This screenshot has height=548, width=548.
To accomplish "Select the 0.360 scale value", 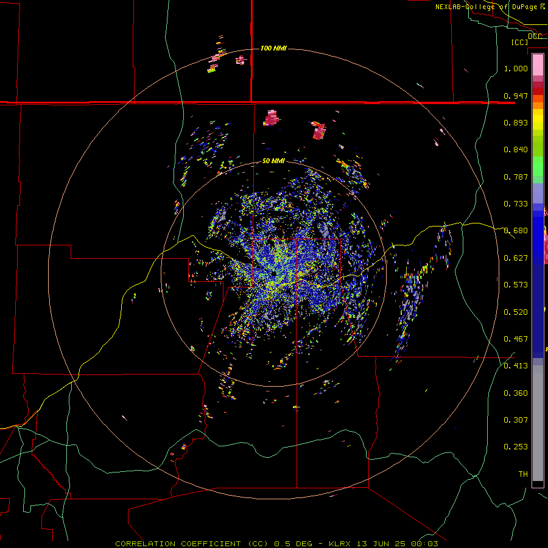I will (x=516, y=393).
